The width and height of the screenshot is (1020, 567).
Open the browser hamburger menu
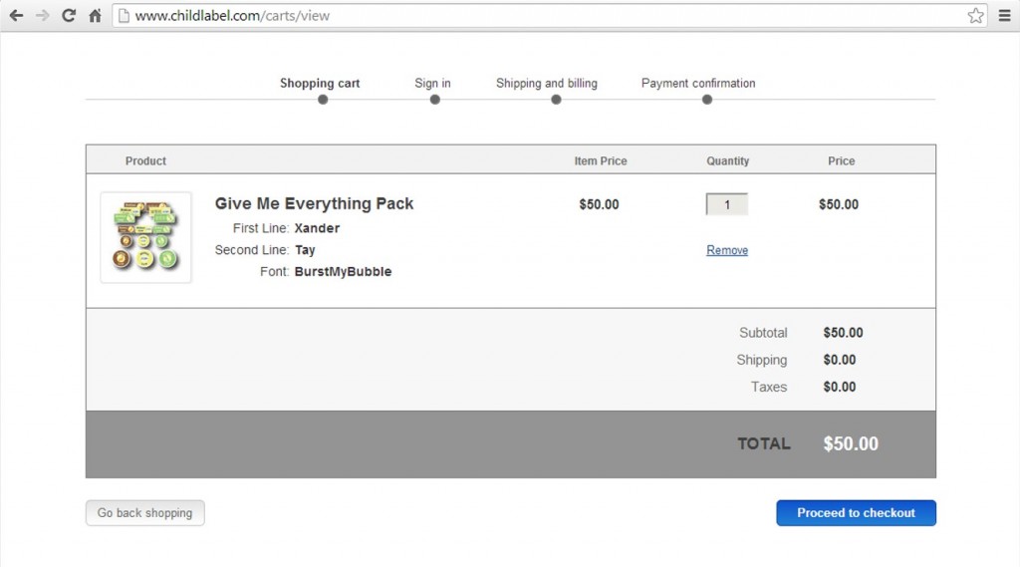(x=1004, y=16)
